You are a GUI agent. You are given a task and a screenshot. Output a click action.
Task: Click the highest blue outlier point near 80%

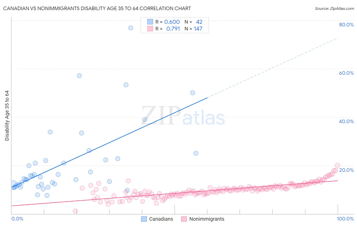point(131,28)
